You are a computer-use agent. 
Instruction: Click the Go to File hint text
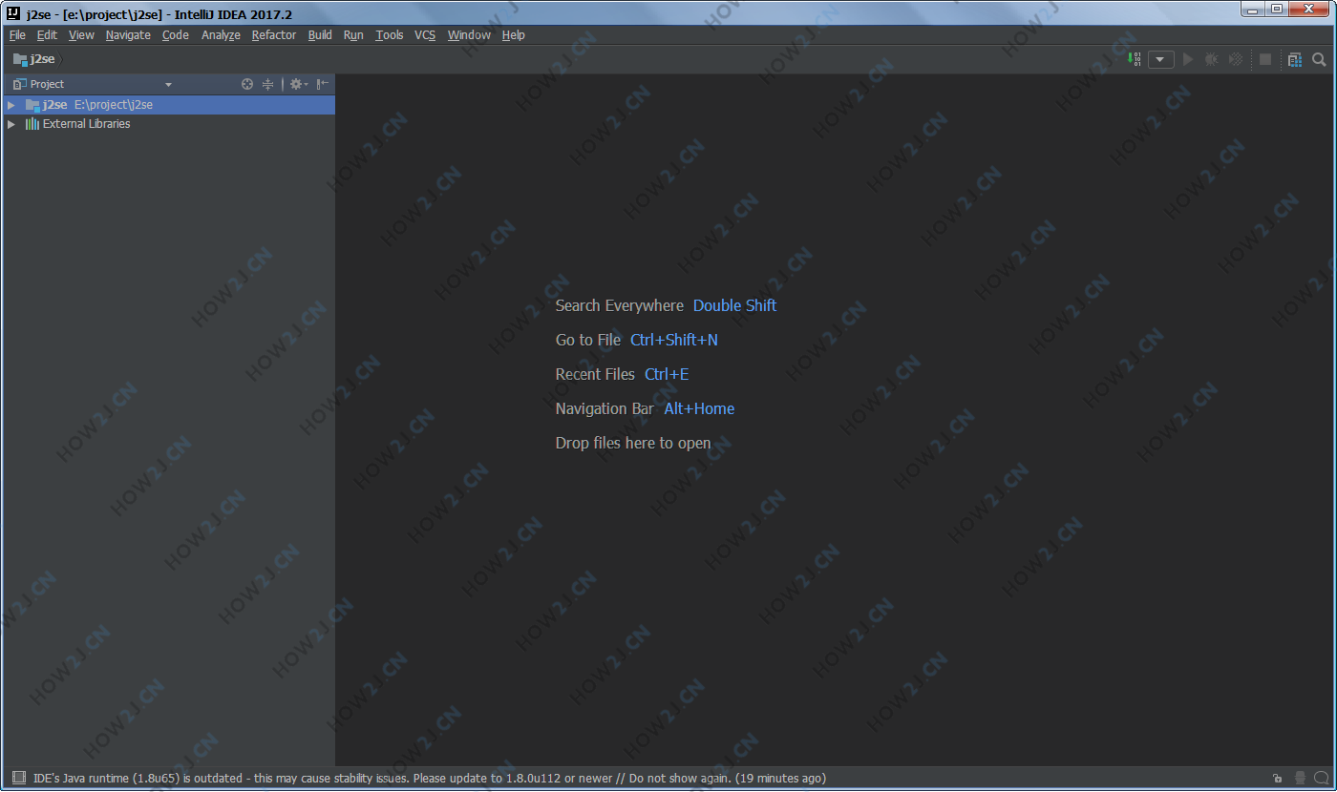pyautogui.click(x=588, y=340)
